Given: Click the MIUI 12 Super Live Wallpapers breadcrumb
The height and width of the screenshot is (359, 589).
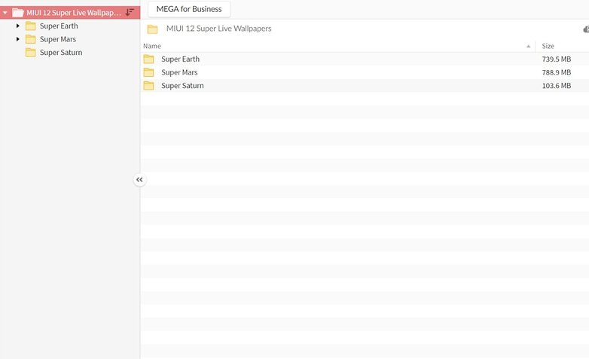Looking at the screenshot, I should pyautogui.click(x=218, y=29).
